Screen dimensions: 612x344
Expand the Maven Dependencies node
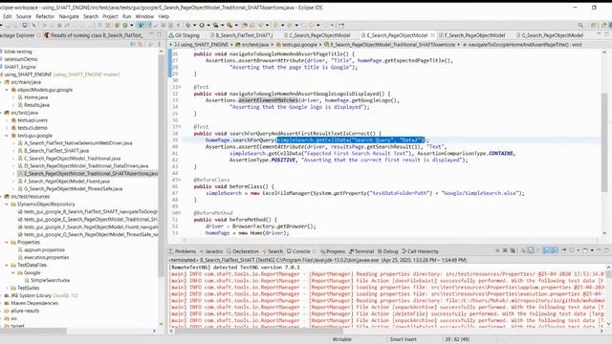tap(2, 304)
